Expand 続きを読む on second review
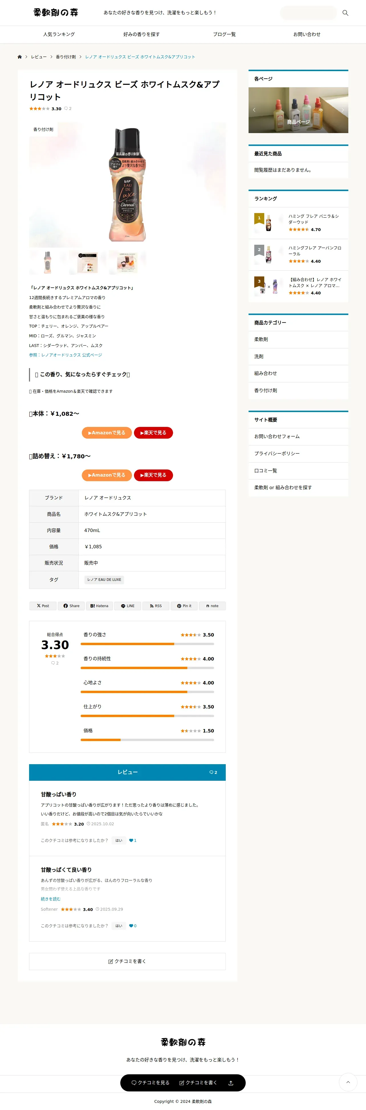The width and height of the screenshot is (366, 1110). 51,899
